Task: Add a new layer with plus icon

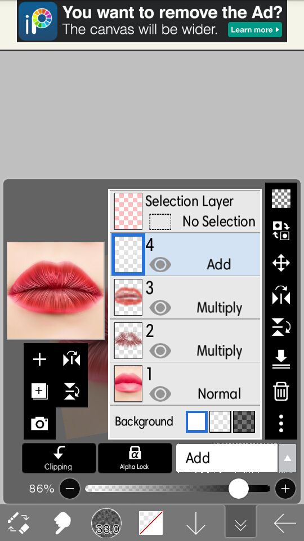Action: tap(39, 360)
